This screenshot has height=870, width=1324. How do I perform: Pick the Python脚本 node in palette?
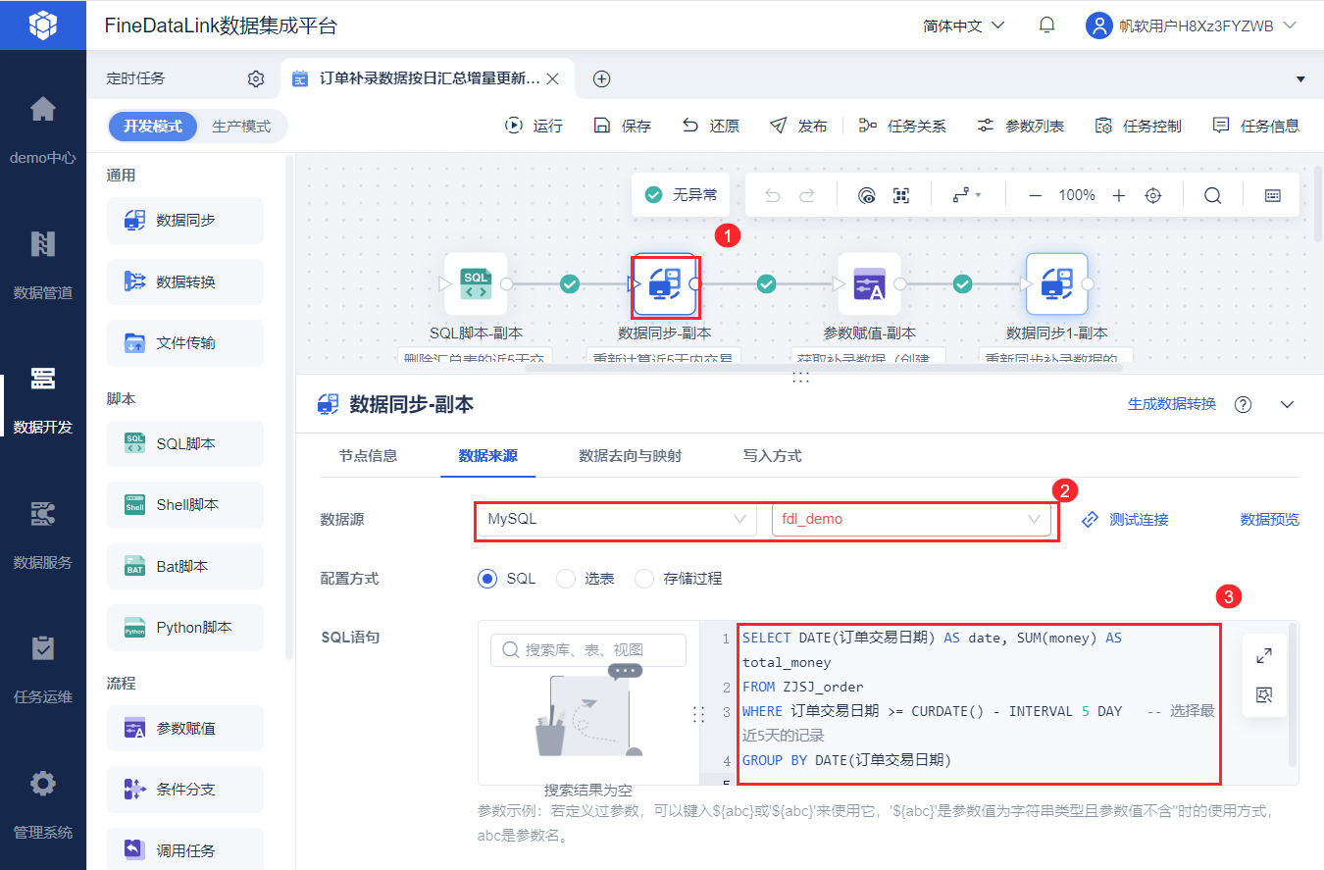185,628
